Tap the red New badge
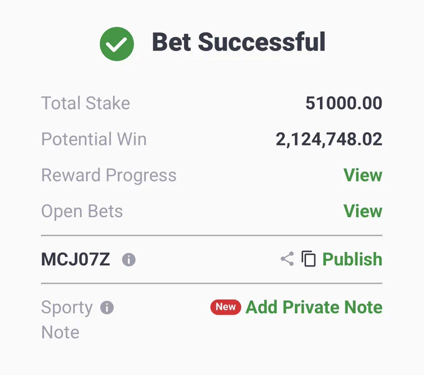The height and width of the screenshot is (375, 424). (x=226, y=307)
